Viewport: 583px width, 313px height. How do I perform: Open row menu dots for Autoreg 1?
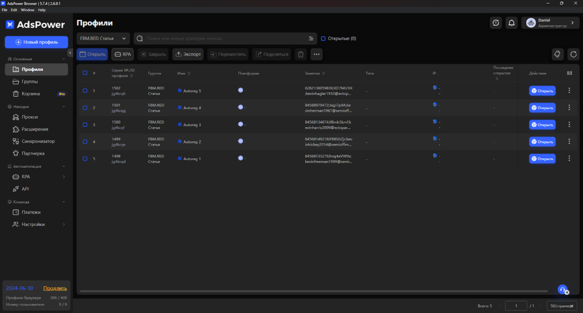[x=569, y=159]
